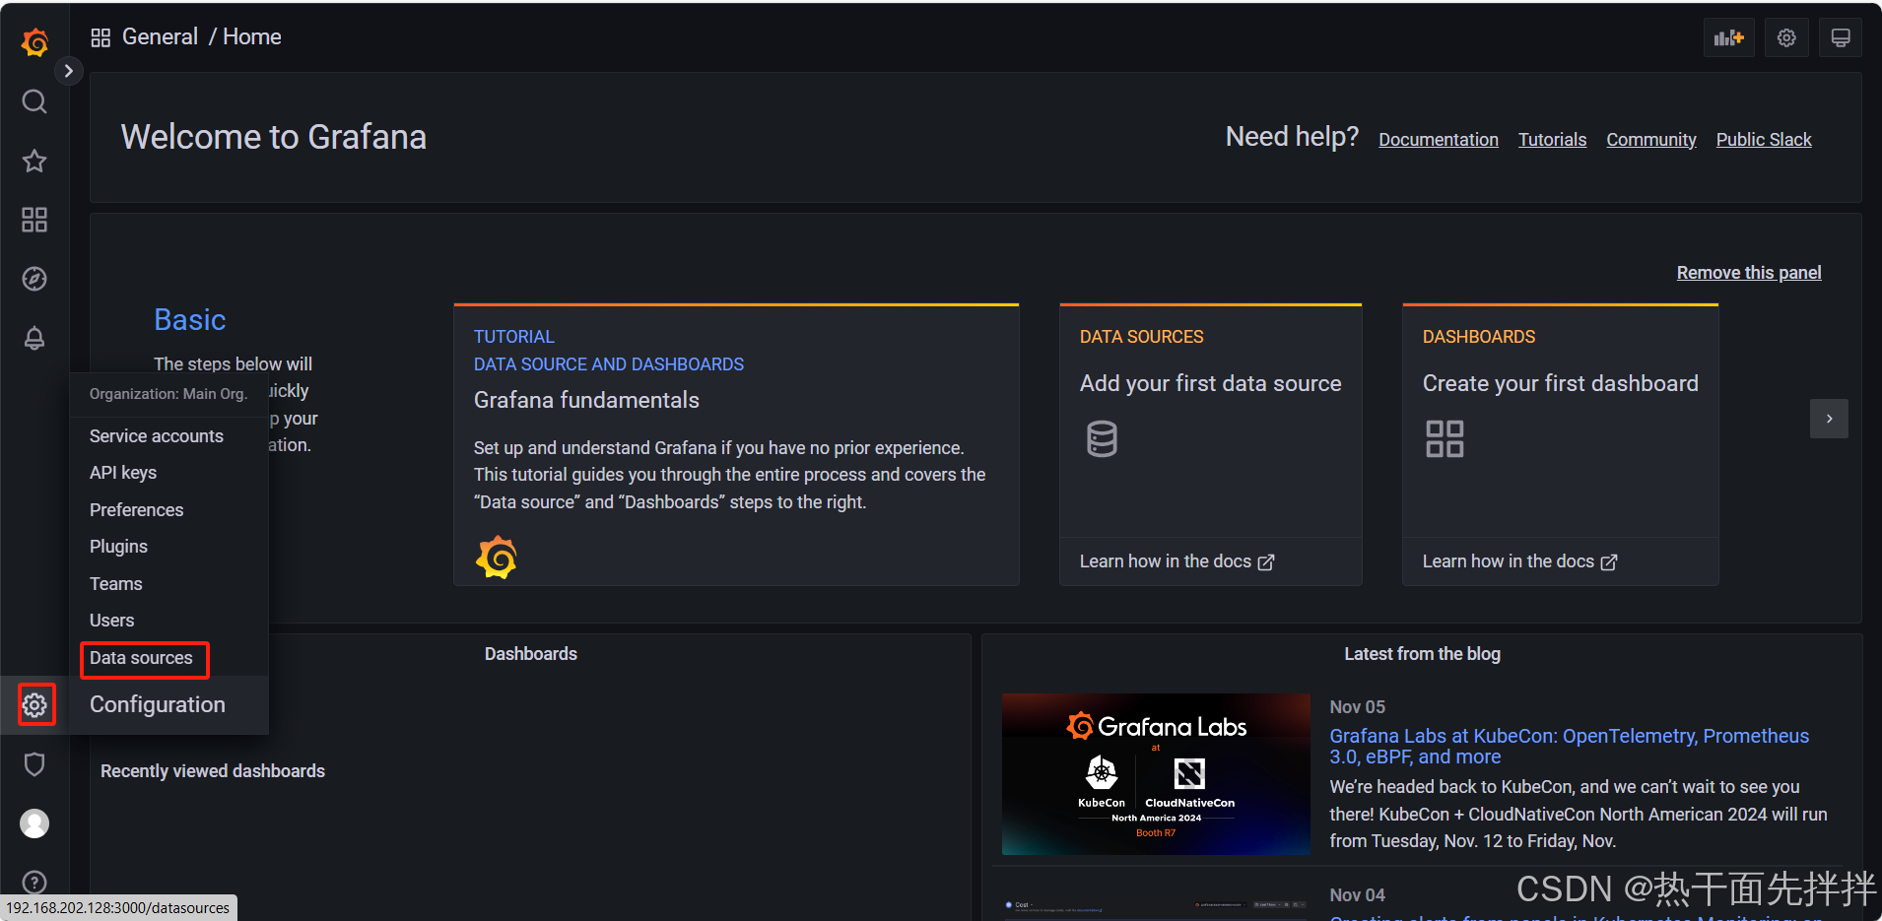Click the Grafana Labs KubeCon thumbnail
The width and height of the screenshot is (1882, 921).
pos(1156,774)
